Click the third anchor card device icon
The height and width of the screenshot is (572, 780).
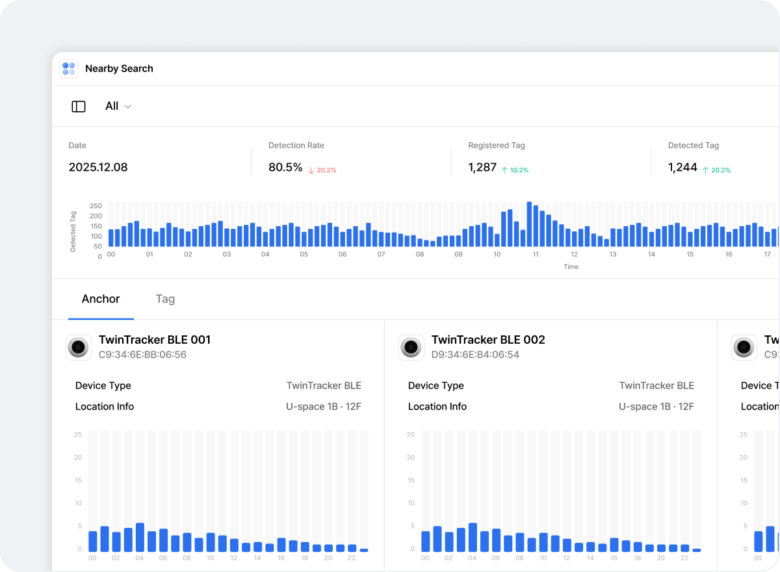(x=744, y=348)
